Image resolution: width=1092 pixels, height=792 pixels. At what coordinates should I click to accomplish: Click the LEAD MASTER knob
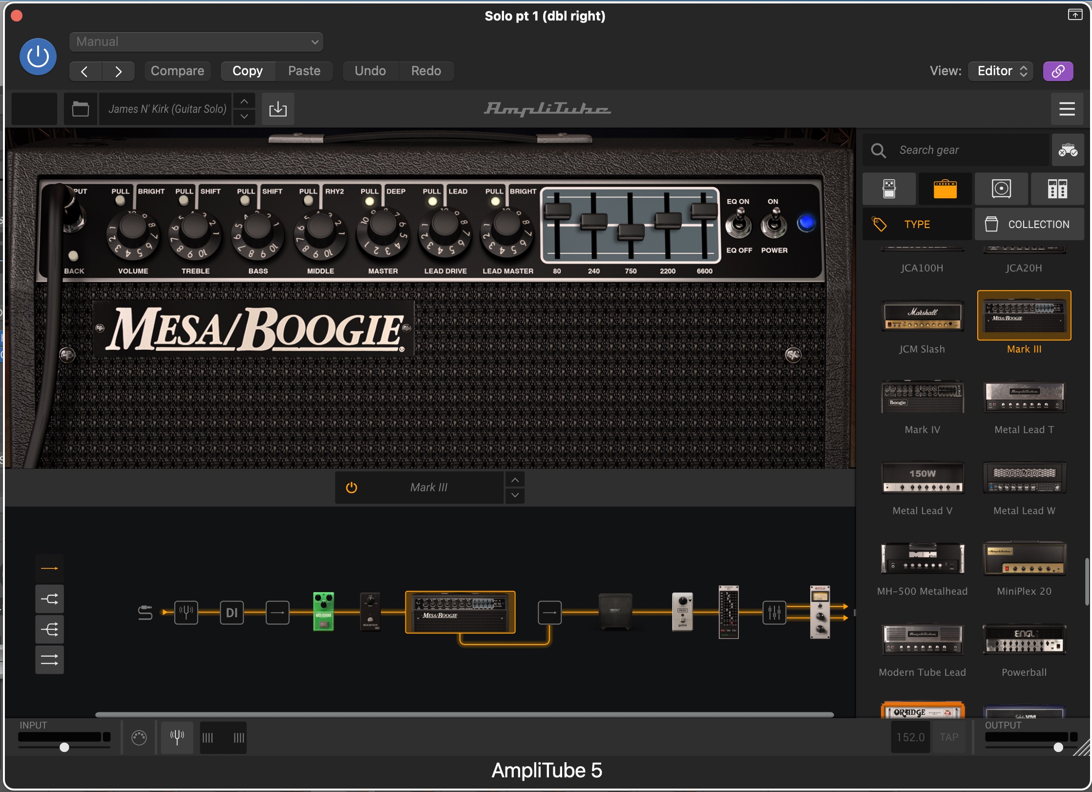[x=507, y=226]
